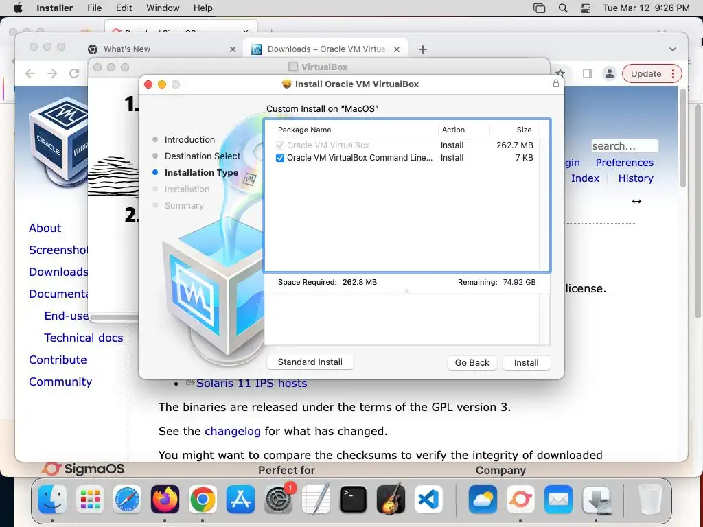Sort by Package Name column header
The height and width of the screenshot is (527, 703).
coord(304,130)
